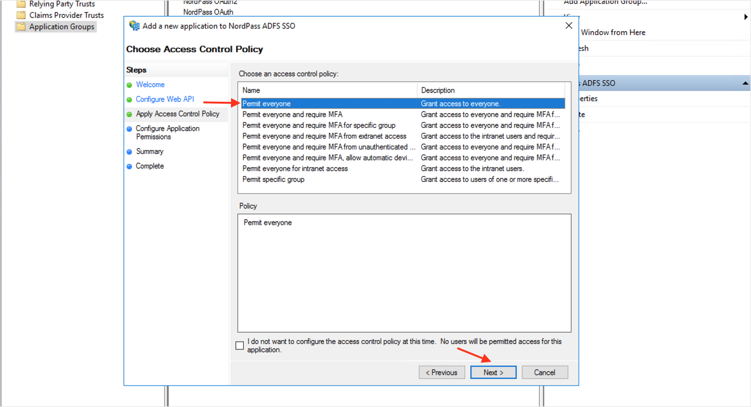Select the Permit everyone policy
Viewport: 751px width, 407px height.
pos(403,104)
